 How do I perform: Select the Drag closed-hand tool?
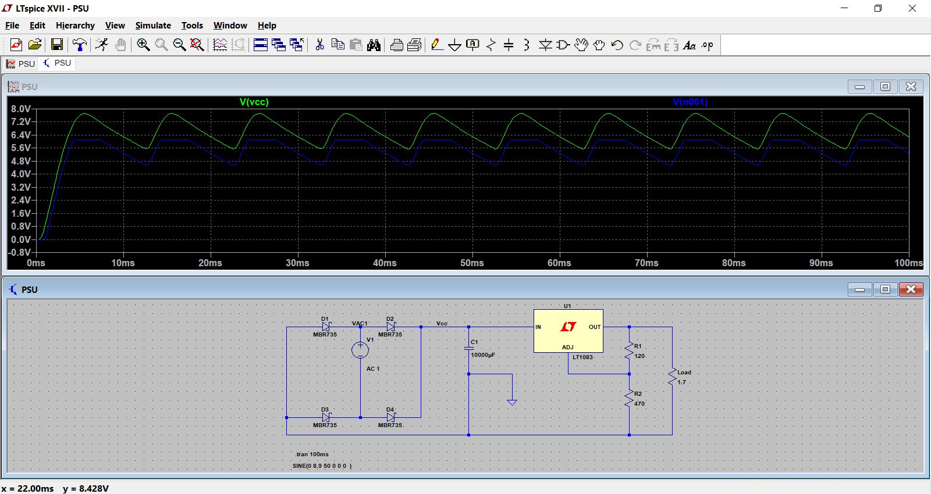(x=599, y=45)
